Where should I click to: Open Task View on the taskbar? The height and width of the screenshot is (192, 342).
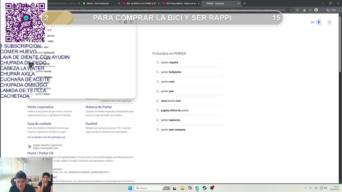(175, 188)
